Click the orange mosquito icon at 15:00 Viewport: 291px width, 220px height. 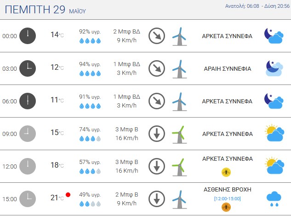[x=226, y=207]
